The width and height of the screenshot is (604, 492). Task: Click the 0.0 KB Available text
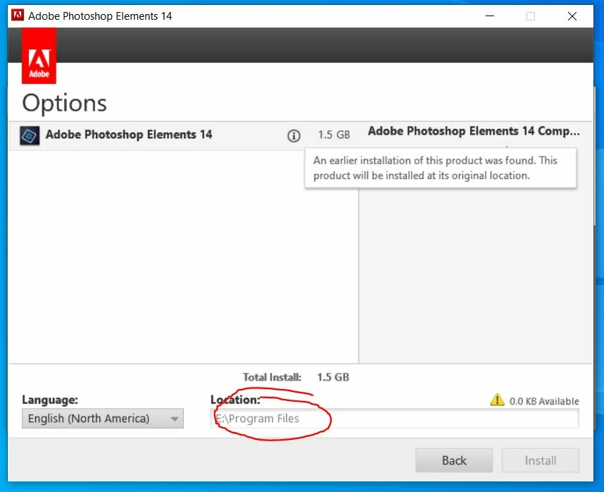click(544, 402)
